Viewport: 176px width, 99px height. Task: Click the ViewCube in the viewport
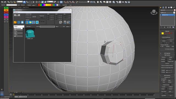click(154, 12)
